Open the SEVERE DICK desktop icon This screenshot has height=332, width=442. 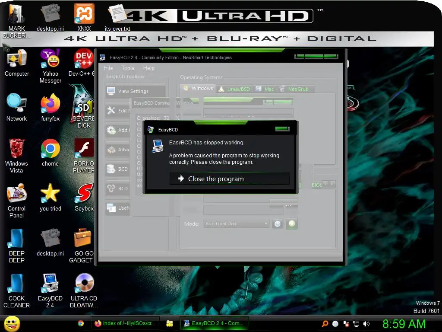pos(83,107)
